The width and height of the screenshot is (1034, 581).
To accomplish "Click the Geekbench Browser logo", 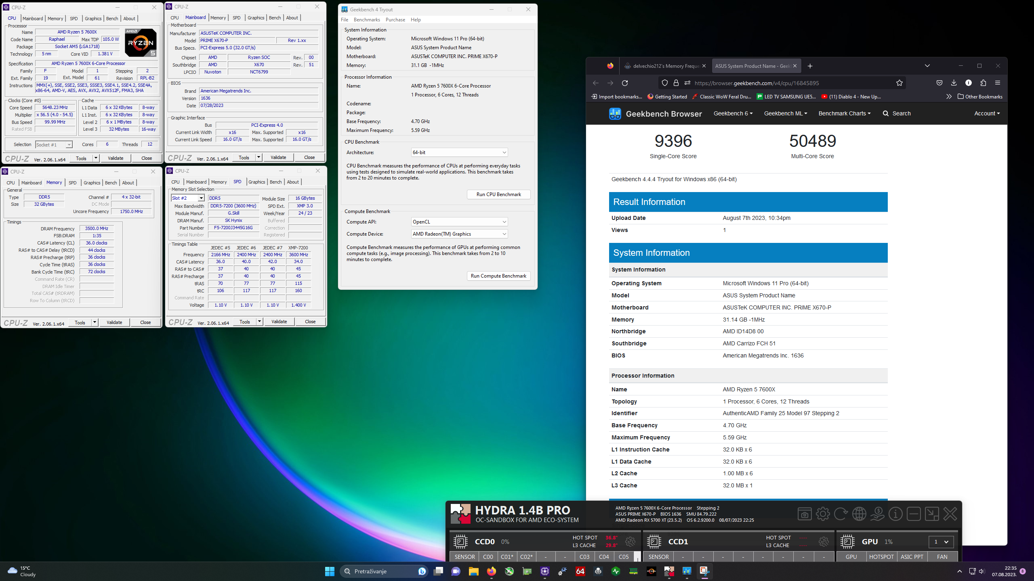I will (x=656, y=114).
